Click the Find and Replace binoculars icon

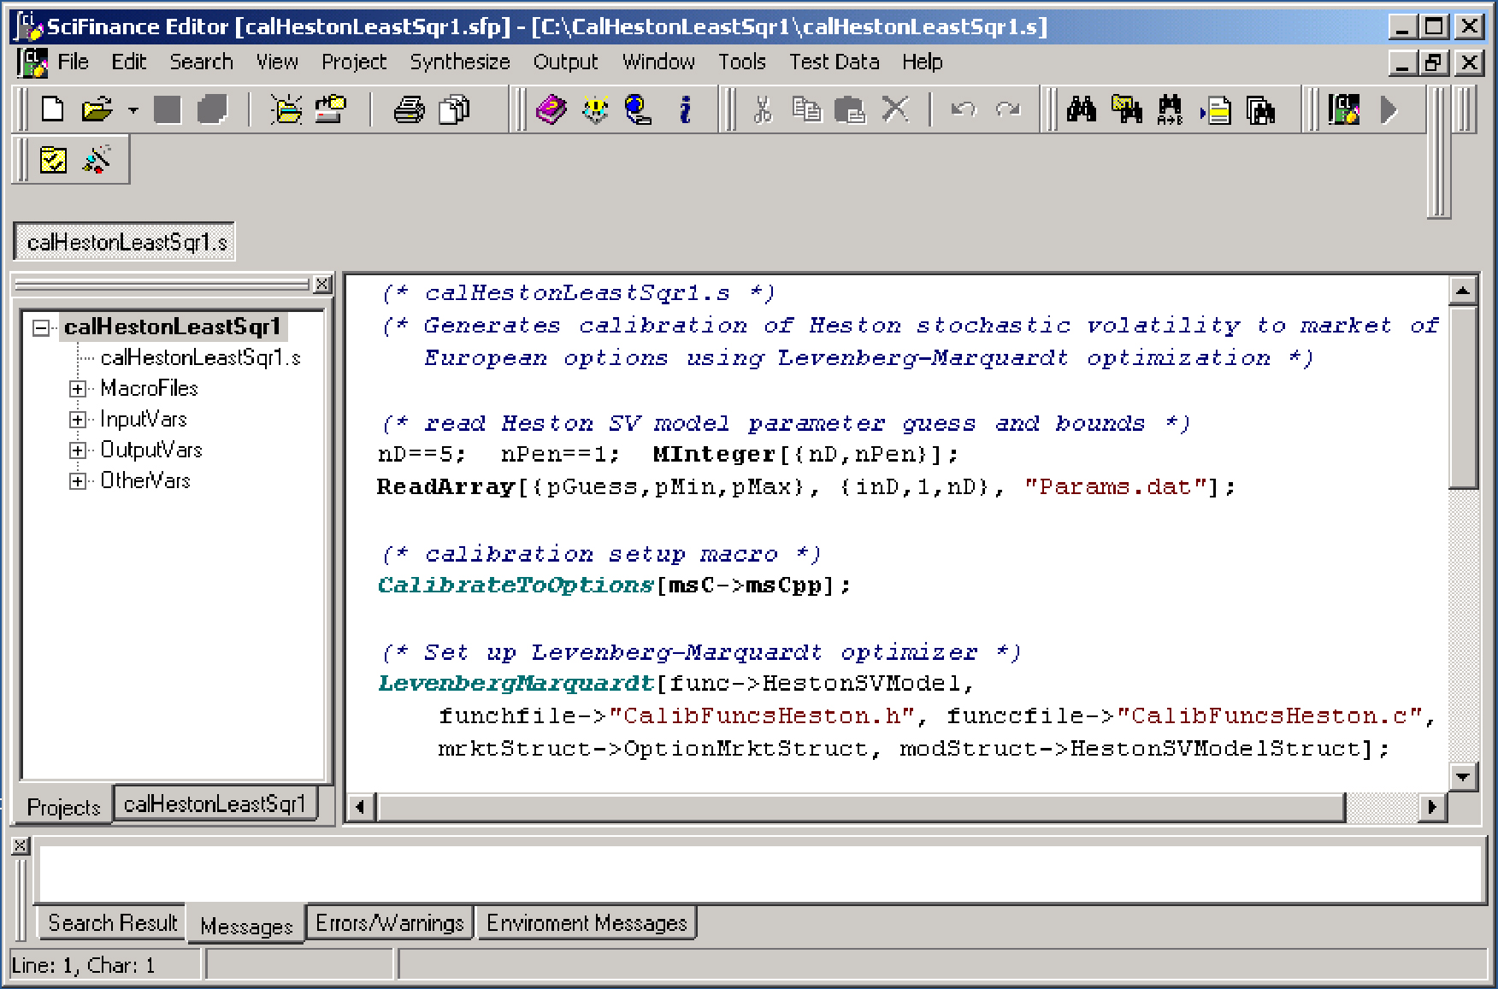coord(1170,109)
